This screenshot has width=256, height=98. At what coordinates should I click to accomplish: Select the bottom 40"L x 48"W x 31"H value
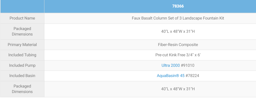point(178,89)
